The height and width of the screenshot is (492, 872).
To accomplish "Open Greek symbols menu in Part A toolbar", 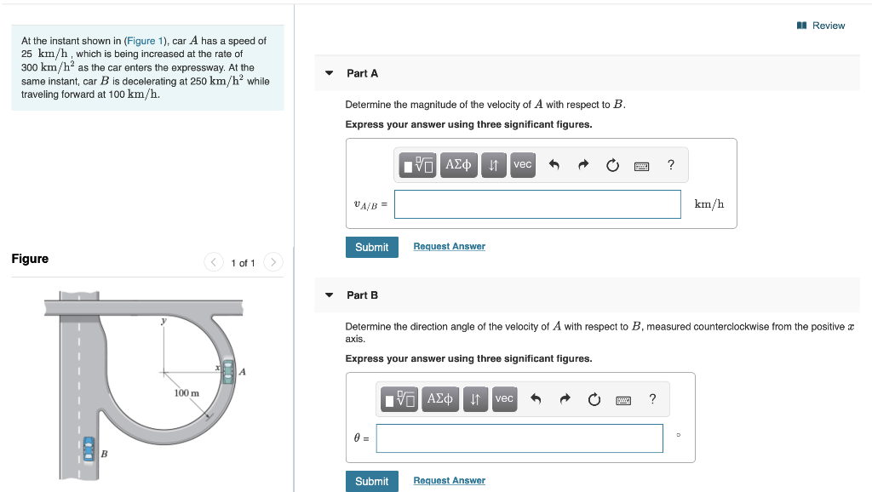I will tap(458, 165).
